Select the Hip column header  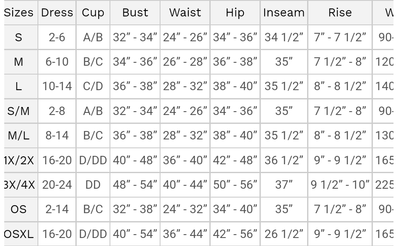click(235, 13)
